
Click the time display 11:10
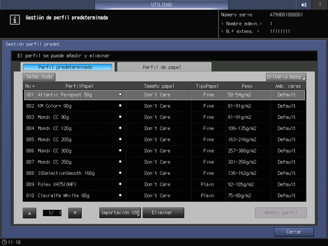tap(15, 242)
